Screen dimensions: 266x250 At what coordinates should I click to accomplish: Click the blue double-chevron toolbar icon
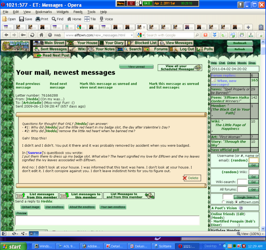(215, 35)
